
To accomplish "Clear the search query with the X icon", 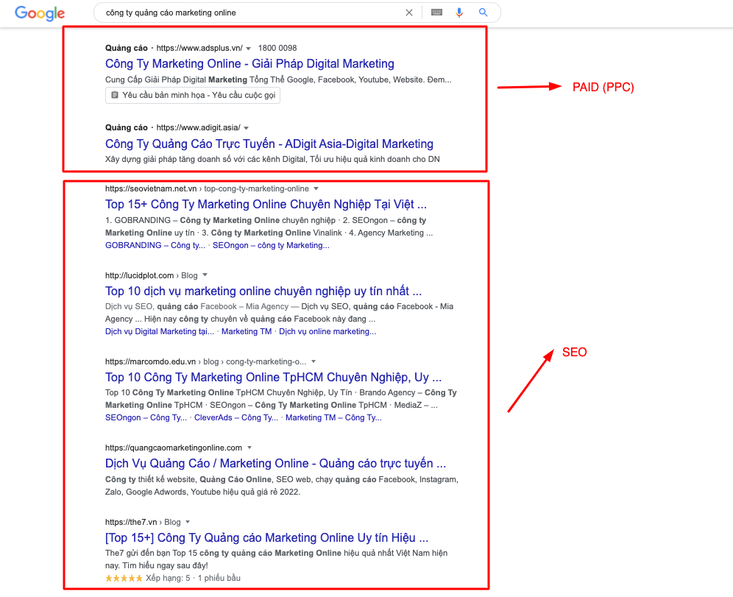I will [409, 13].
